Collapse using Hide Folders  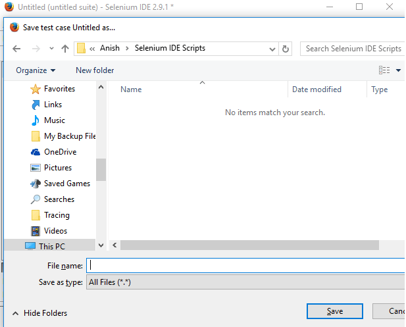pyautogui.click(x=40, y=313)
